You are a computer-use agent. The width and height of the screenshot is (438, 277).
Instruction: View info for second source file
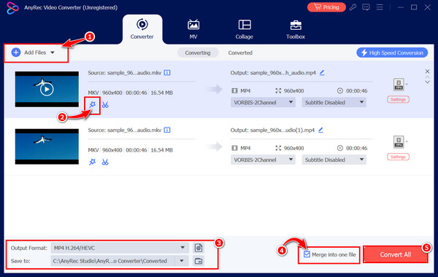[167, 130]
